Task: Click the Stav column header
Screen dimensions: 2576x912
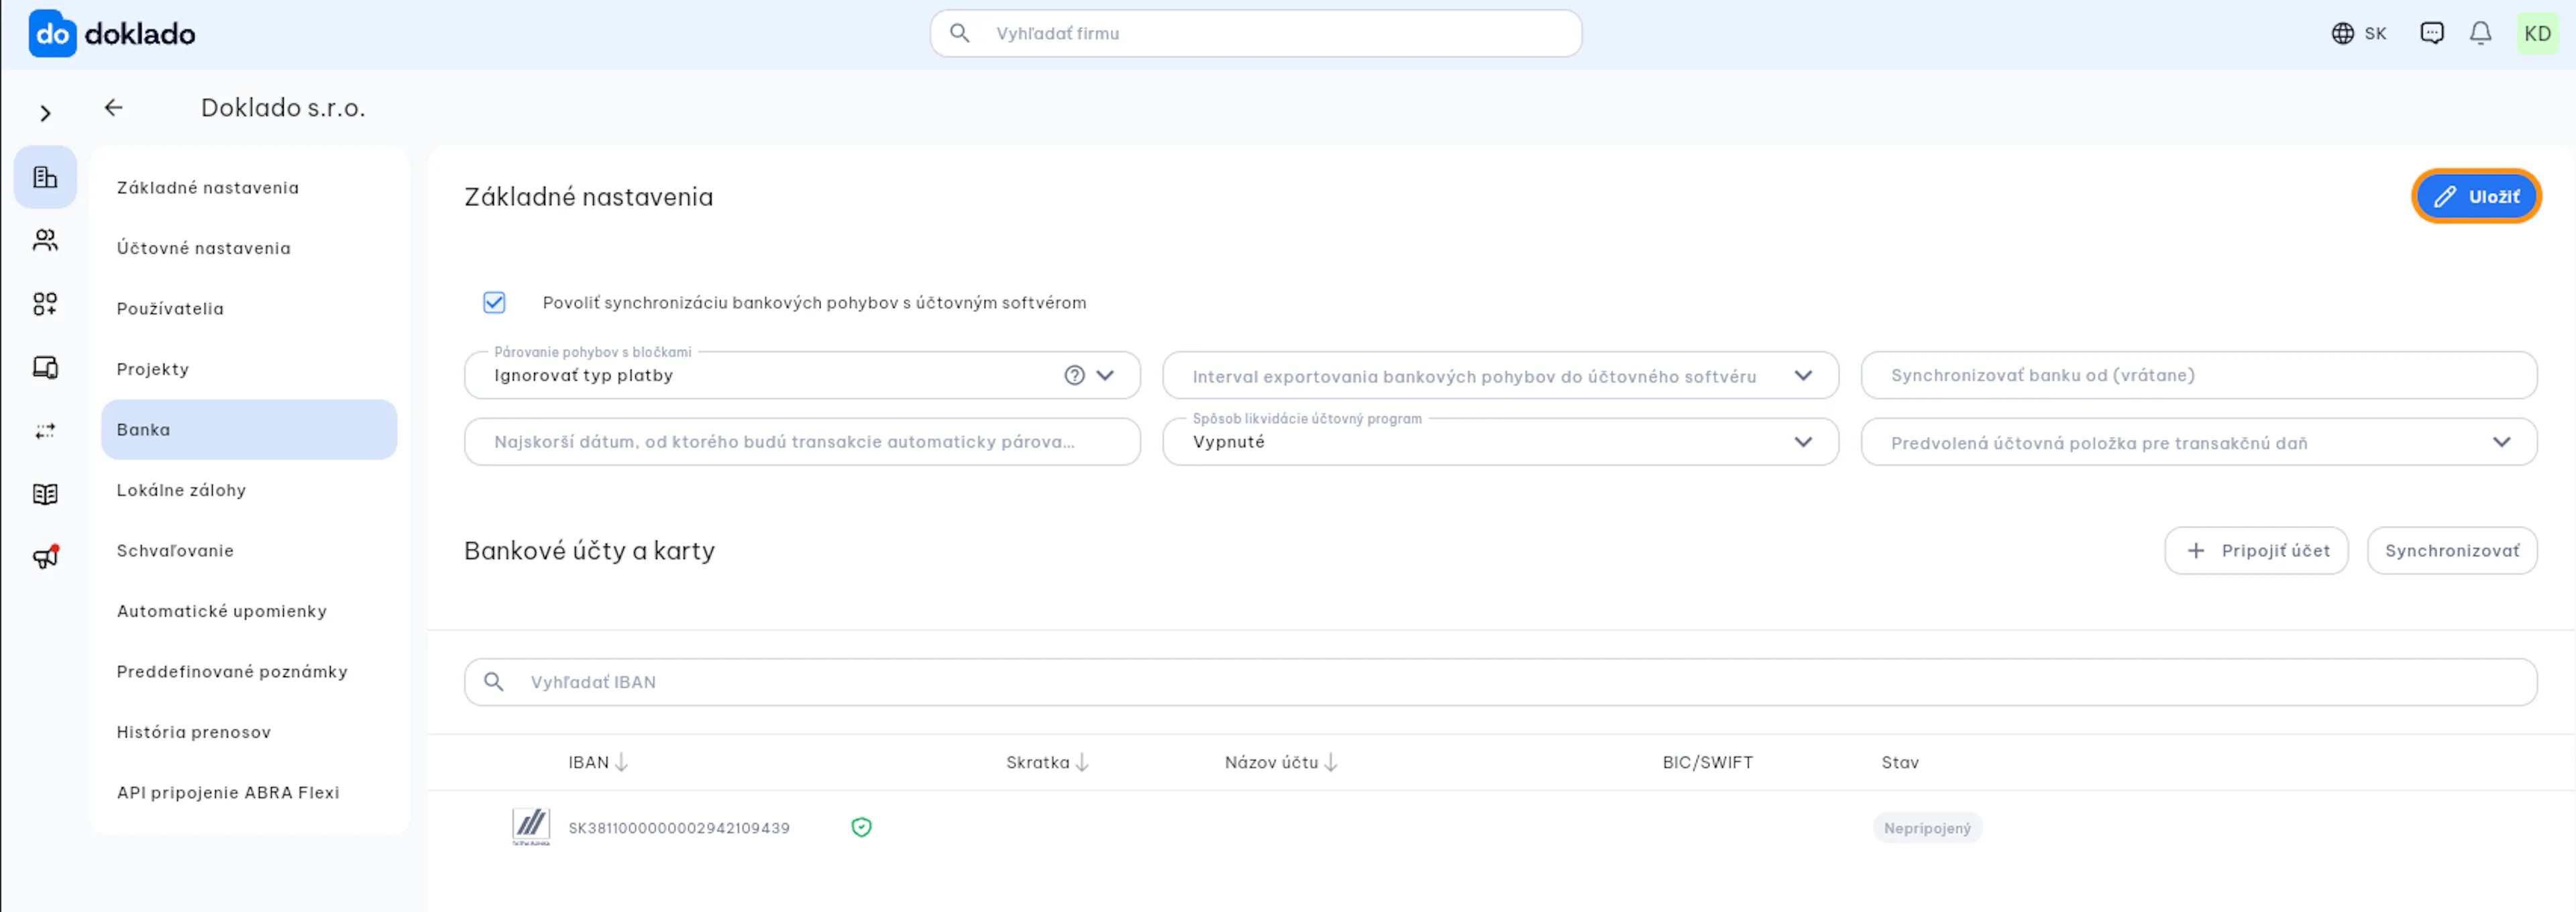Action: tap(1900, 762)
